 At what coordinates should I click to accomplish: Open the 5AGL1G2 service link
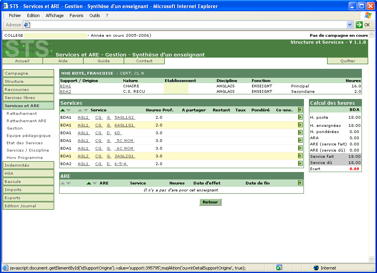(x=124, y=118)
